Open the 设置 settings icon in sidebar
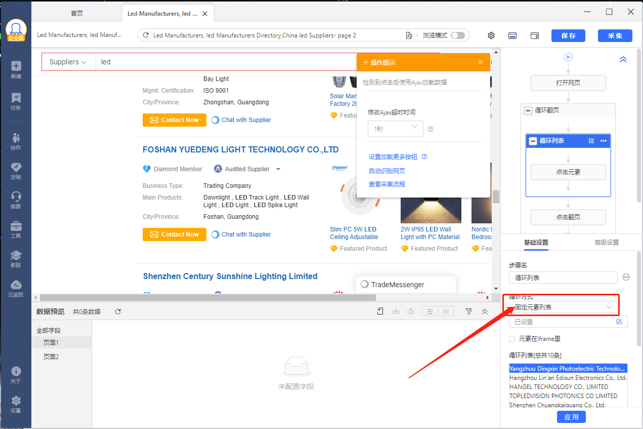The image size is (643, 429). [16, 404]
